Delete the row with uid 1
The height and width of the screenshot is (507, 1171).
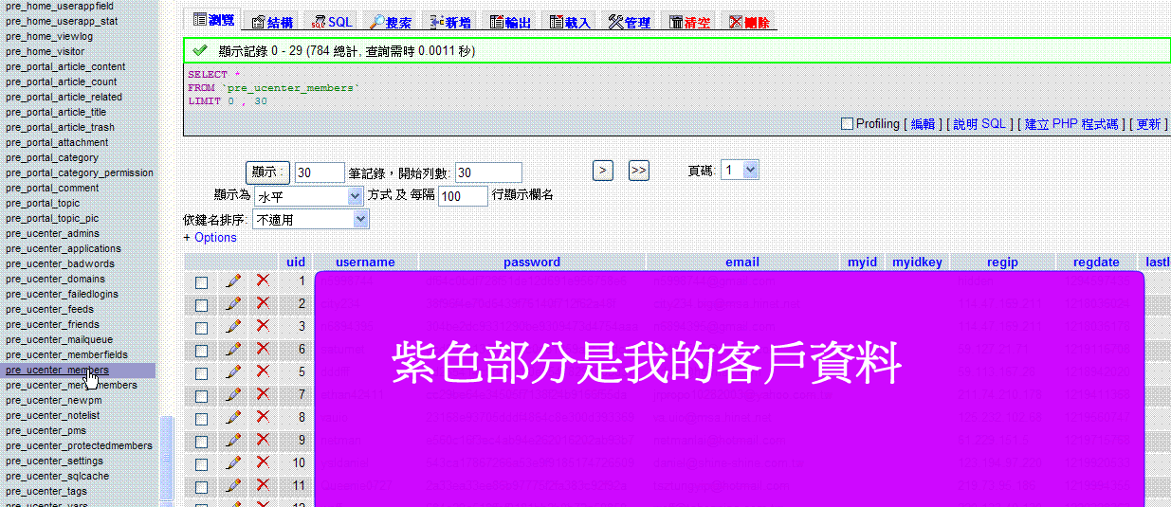pos(263,281)
